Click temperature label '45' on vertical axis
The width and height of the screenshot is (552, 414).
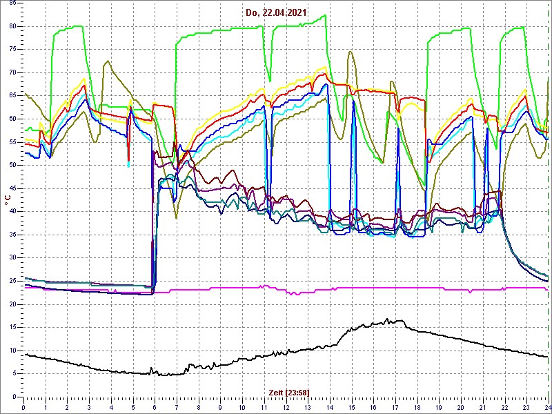pos(12,188)
